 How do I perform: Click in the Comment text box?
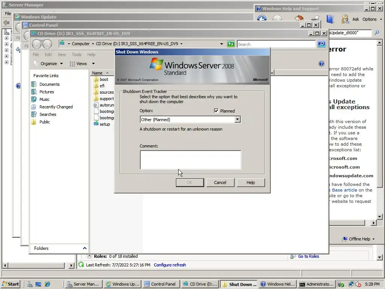tap(191, 160)
